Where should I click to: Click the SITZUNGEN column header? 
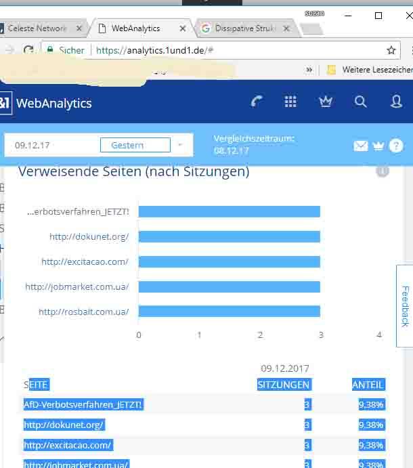point(284,385)
